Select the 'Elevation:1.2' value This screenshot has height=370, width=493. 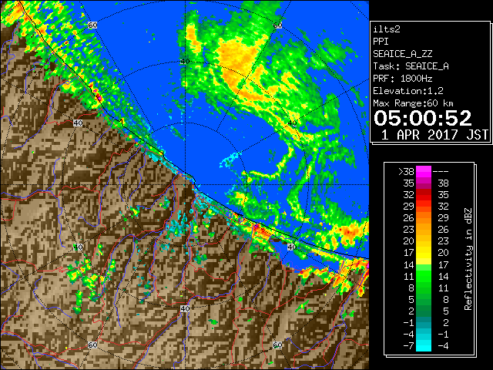[408, 91]
